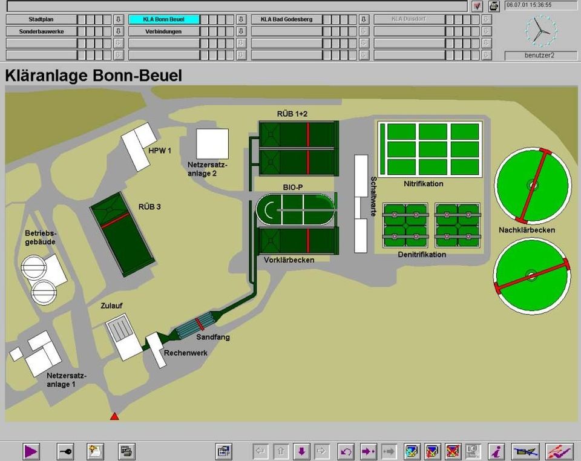Click the greyed left arrow navigation icon
This screenshot has height=461, width=581.
[260, 451]
